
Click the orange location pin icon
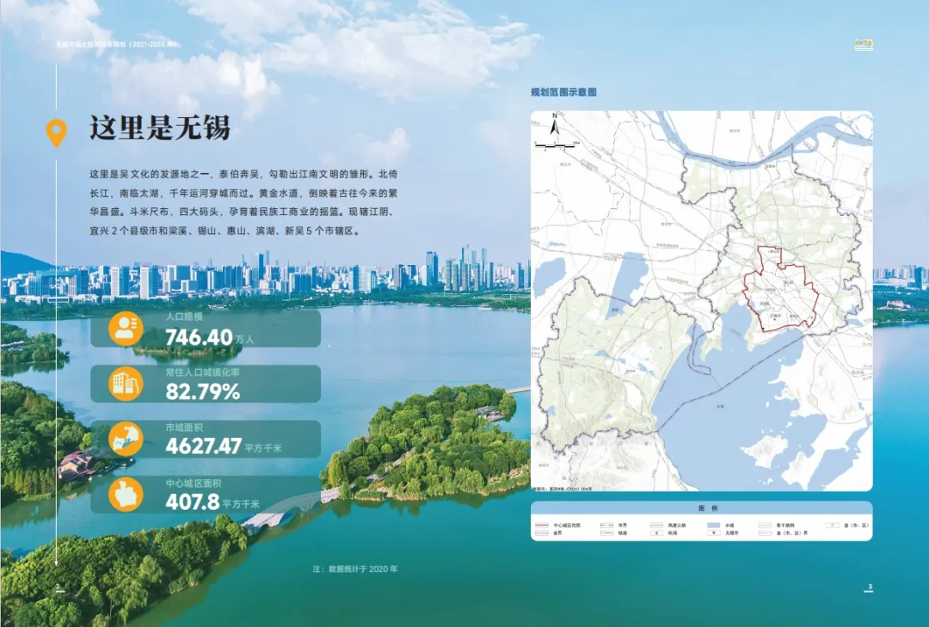(x=56, y=132)
